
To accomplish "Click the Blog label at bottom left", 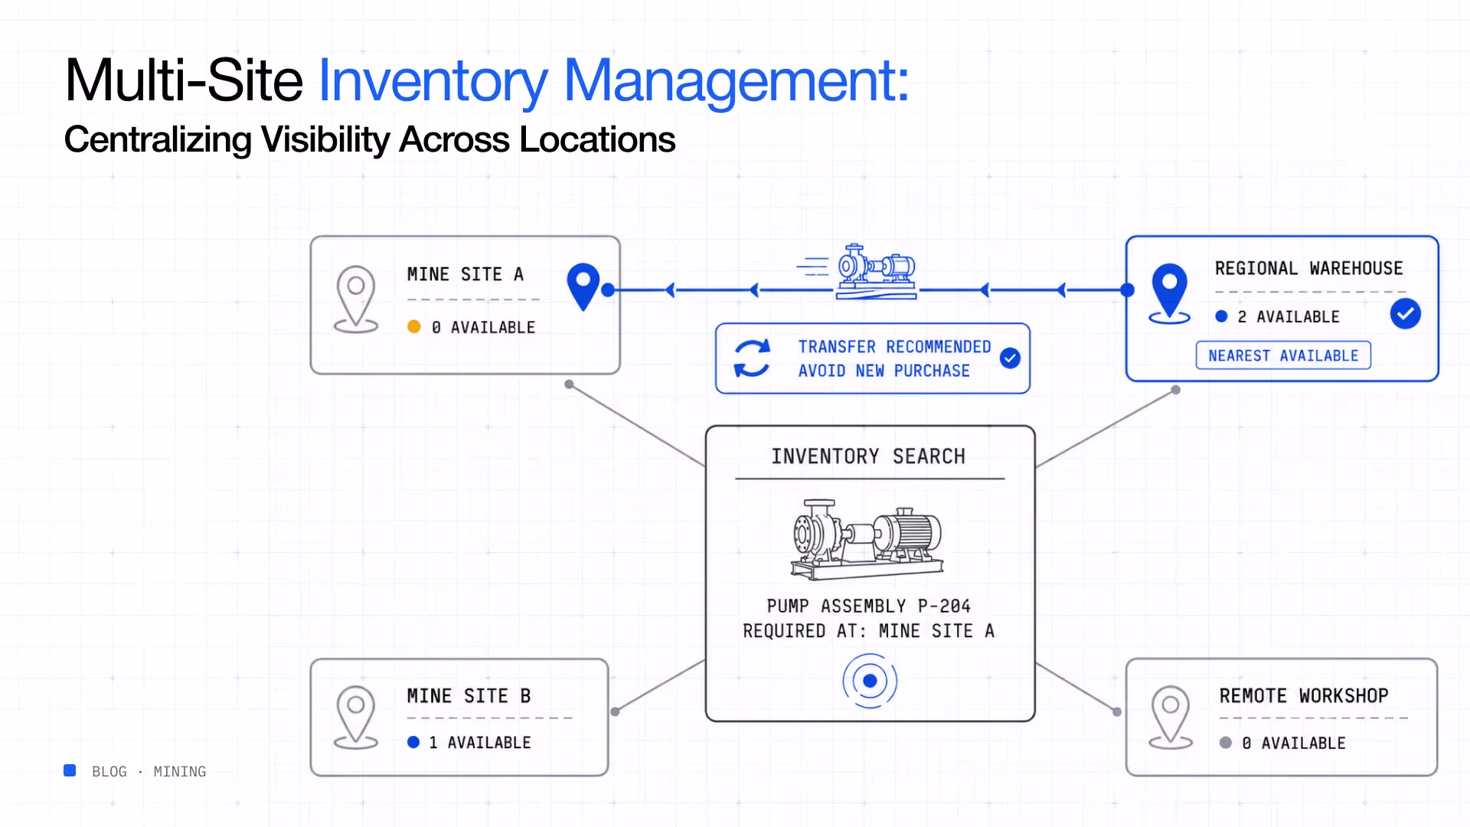I will (109, 772).
